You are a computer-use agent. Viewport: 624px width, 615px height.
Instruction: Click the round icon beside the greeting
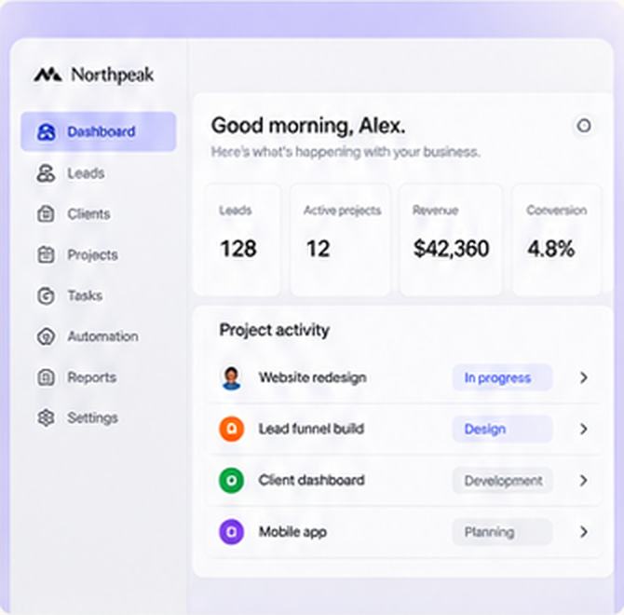coord(584,126)
